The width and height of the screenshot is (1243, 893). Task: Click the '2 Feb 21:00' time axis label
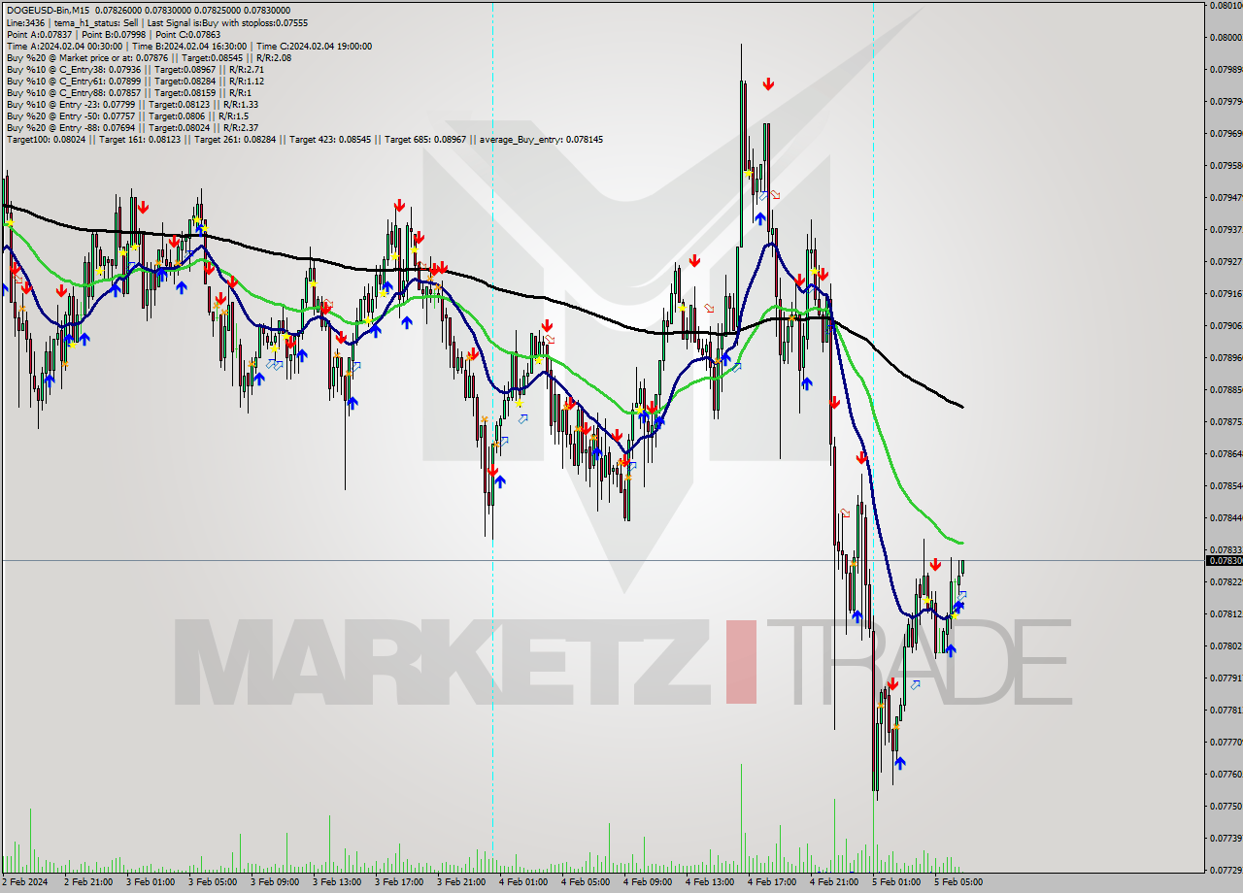click(86, 882)
